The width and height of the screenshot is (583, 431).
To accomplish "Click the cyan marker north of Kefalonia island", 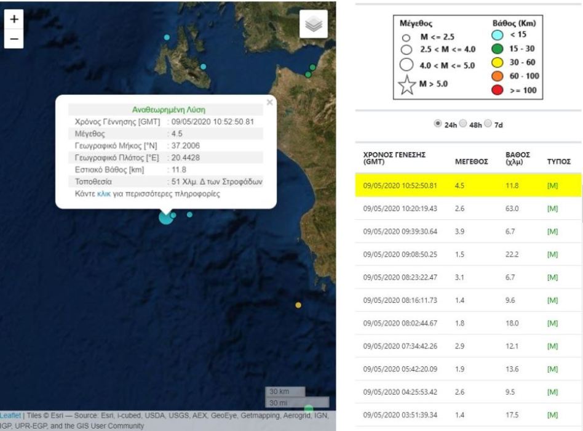I will [167, 37].
